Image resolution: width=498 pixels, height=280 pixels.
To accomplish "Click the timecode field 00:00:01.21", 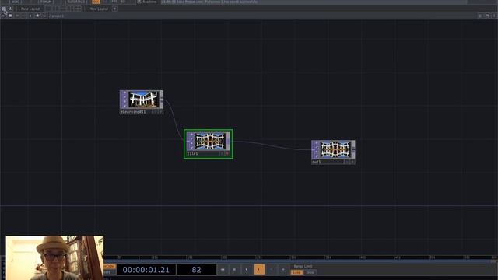I will [146, 270].
